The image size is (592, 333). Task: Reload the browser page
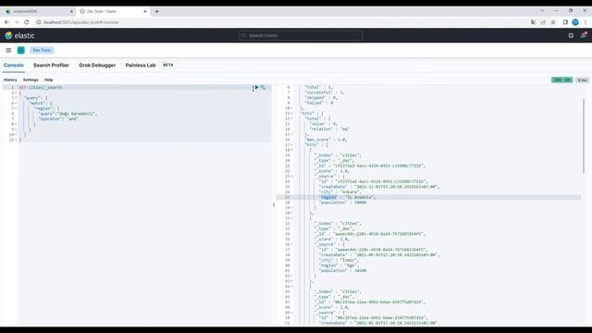[27, 22]
